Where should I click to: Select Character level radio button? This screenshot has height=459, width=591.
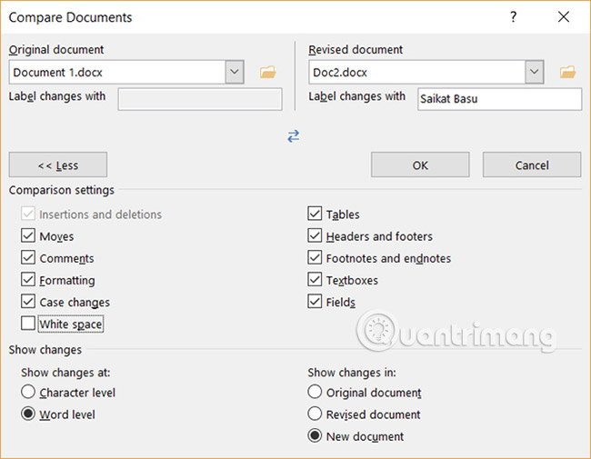pos(29,393)
